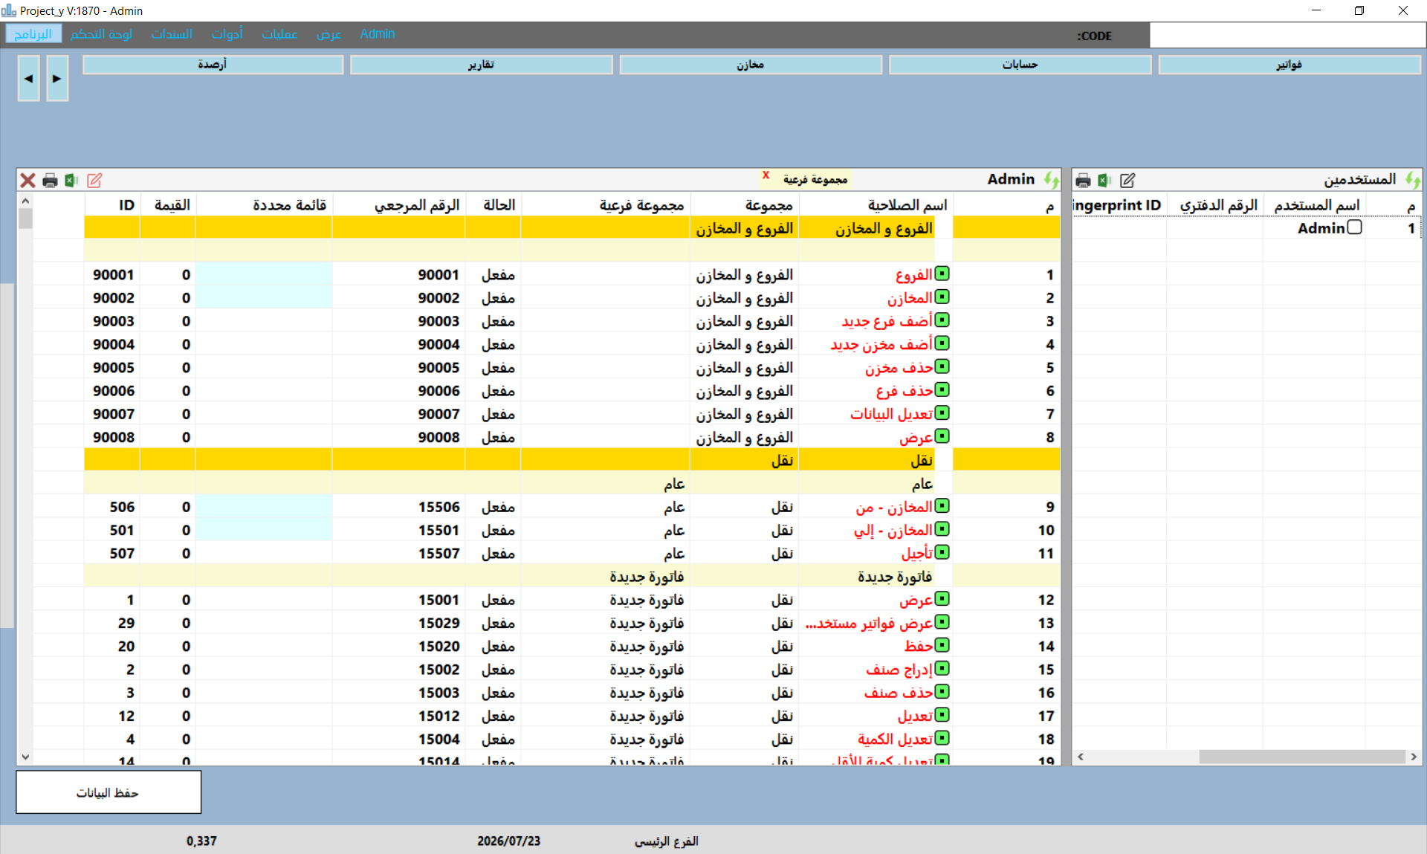This screenshot has width=1427, height=854.
Task: Toggle the حفظ permission in row 14
Action: tap(942, 645)
